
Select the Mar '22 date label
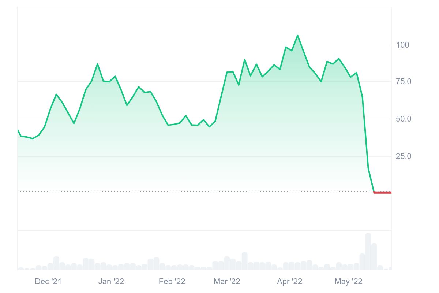[227, 281]
